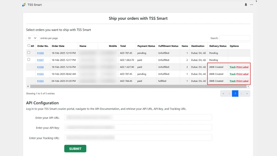Screen dimensions: 277x156
Task: Sort by Payment Status column header
Action: point(146,46)
